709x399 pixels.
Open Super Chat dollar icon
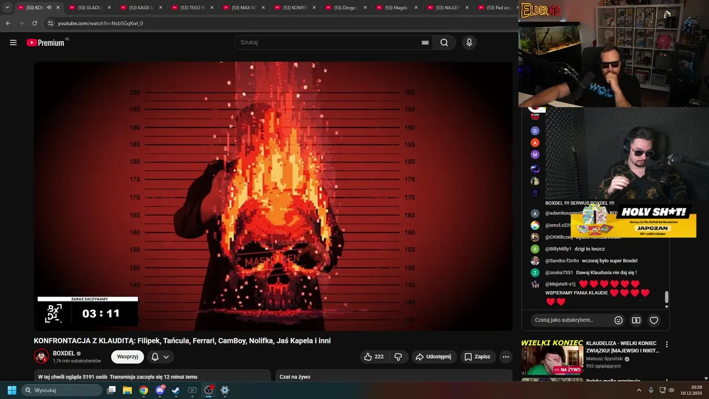tap(636, 320)
